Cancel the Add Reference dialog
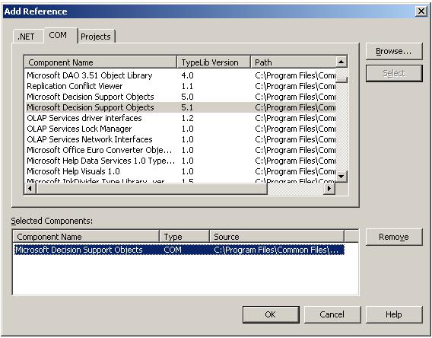 point(332,314)
